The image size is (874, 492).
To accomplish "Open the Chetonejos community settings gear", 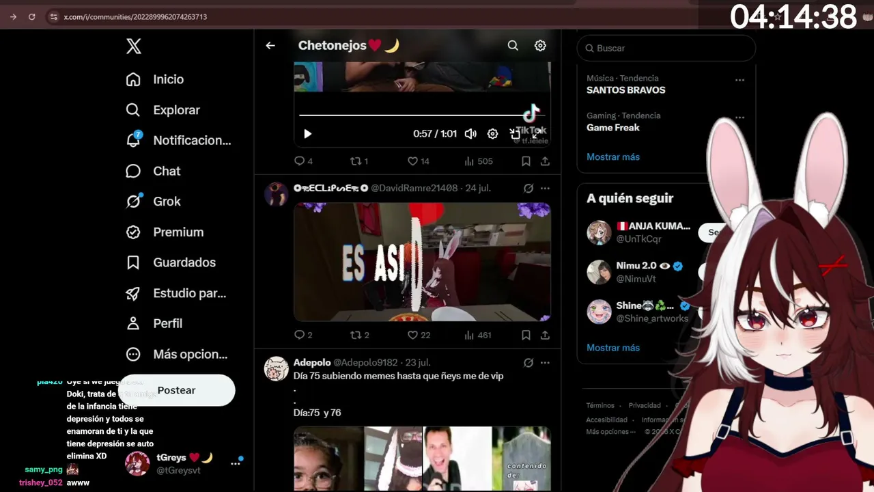I will click(540, 46).
